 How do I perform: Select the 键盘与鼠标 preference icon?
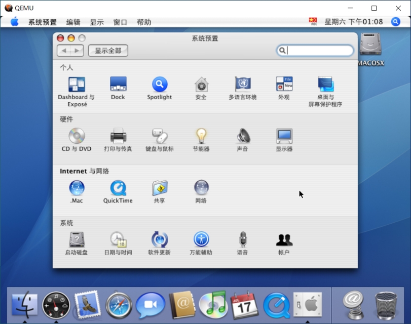(x=160, y=135)
